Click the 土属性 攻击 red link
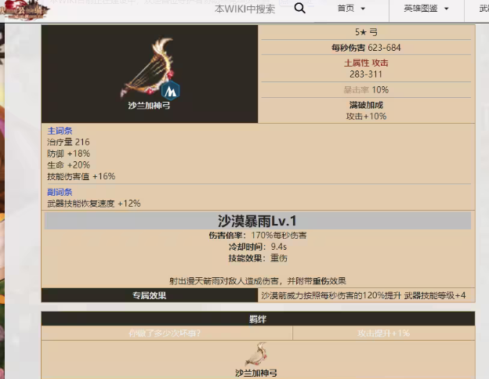Viewport: 489px width, 379px height. pyautogui.click(x=366, y=63)
